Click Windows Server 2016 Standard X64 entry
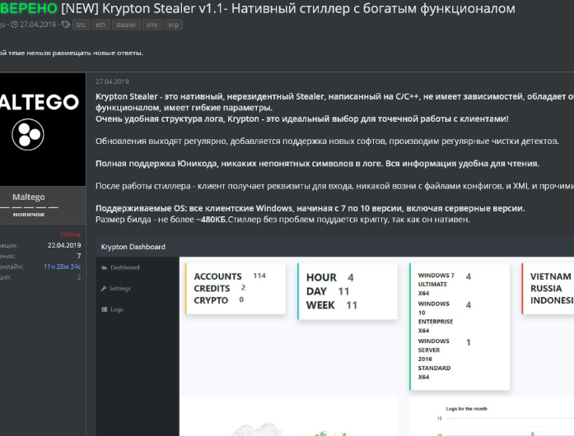Image resolution: width=574 pixels, height=436 pixels. [x=445, y=359]
